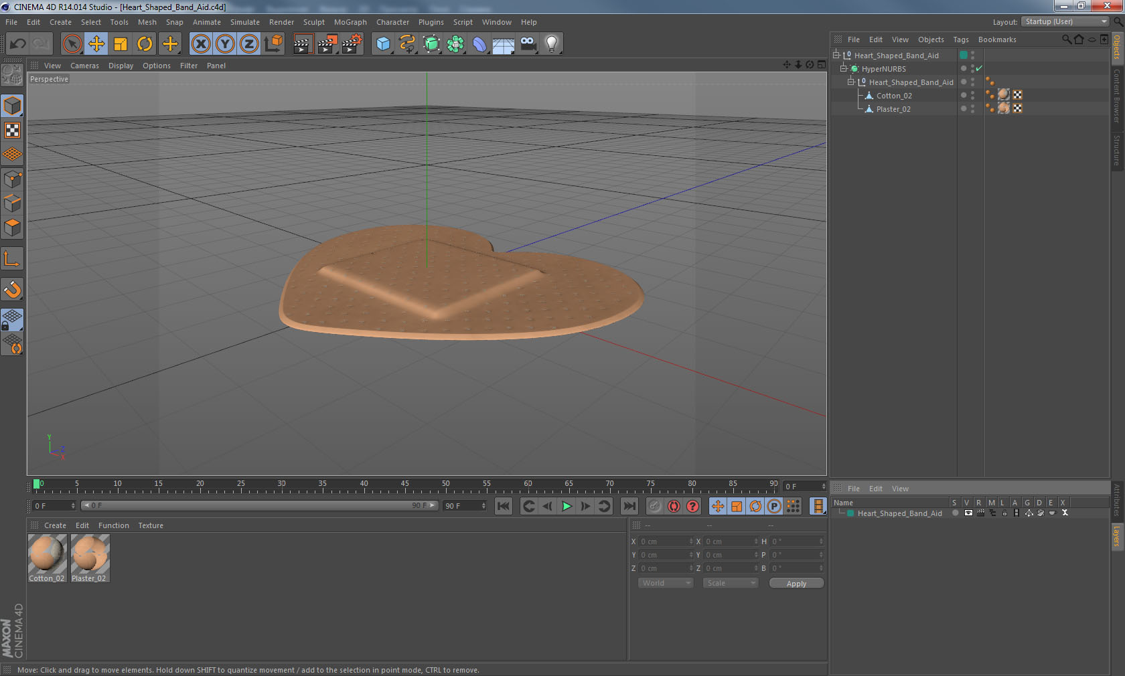Open the Object Manager Tags menu
Screen dimensions: 1125x676
point(961,39)
